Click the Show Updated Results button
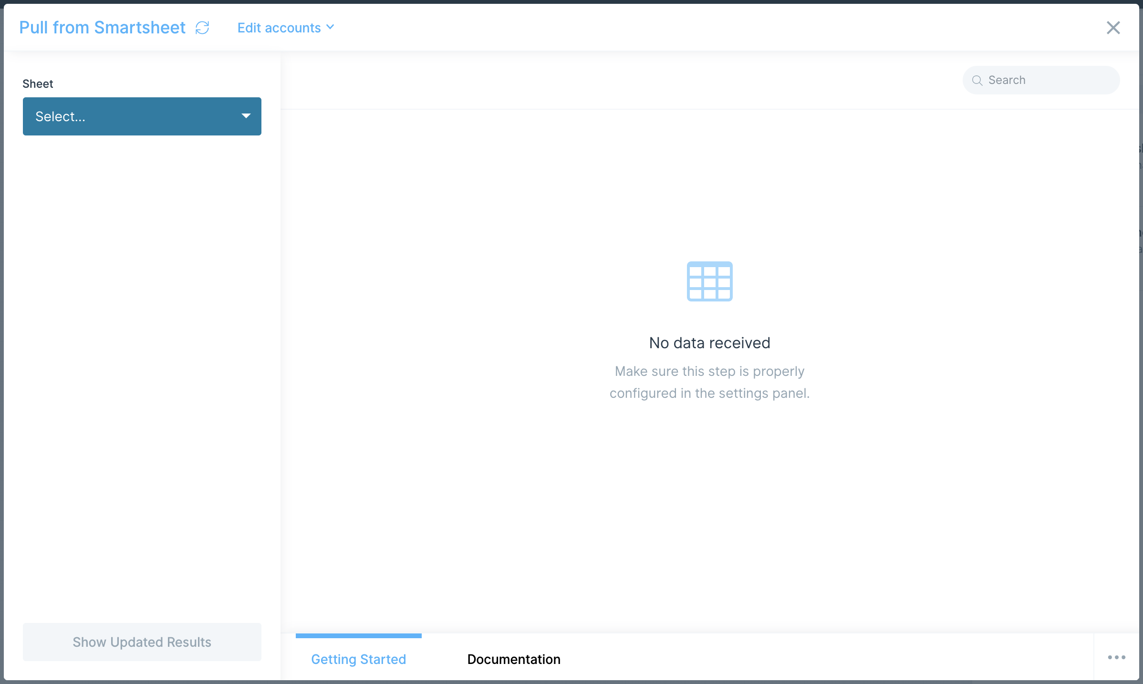 pos(142,642)
